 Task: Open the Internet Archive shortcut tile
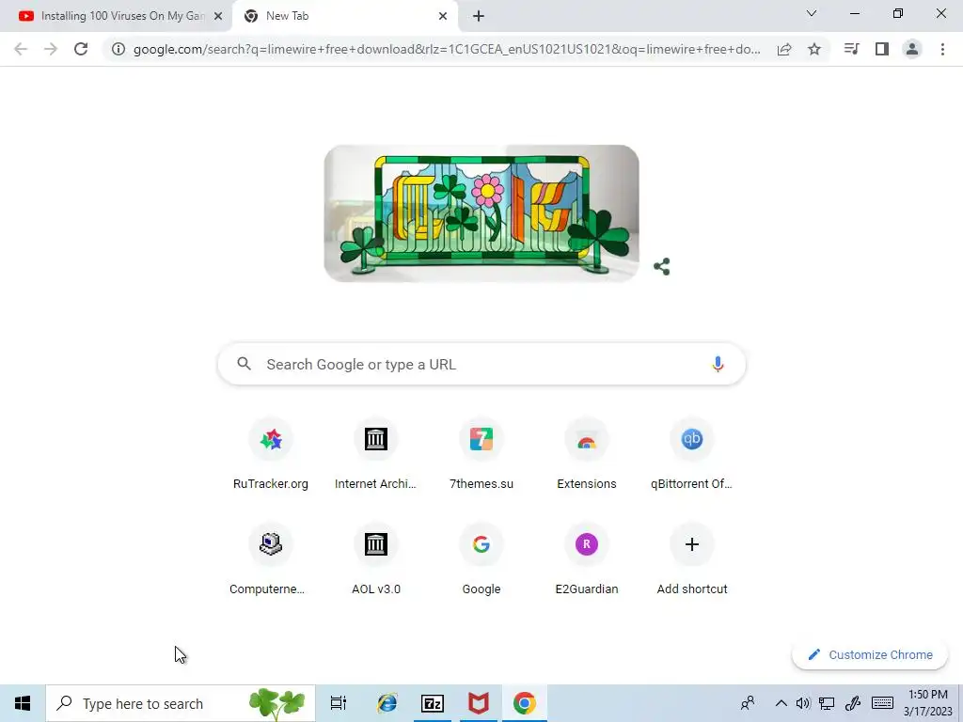point(376,454)
